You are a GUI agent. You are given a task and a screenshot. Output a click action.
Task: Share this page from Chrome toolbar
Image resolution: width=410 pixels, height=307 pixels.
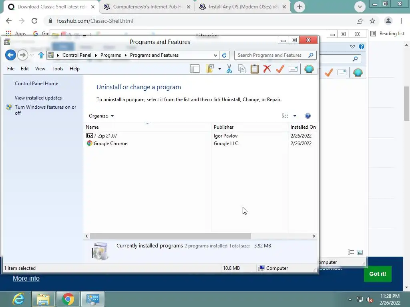(360, 21)
